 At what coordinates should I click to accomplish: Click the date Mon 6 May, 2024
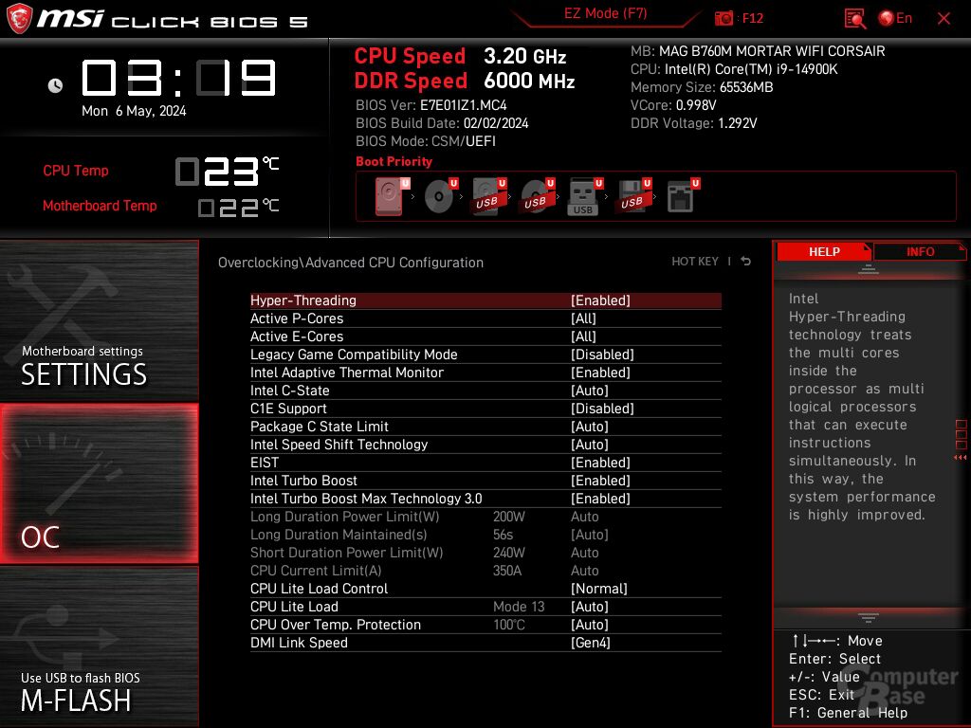click(134, 111)
